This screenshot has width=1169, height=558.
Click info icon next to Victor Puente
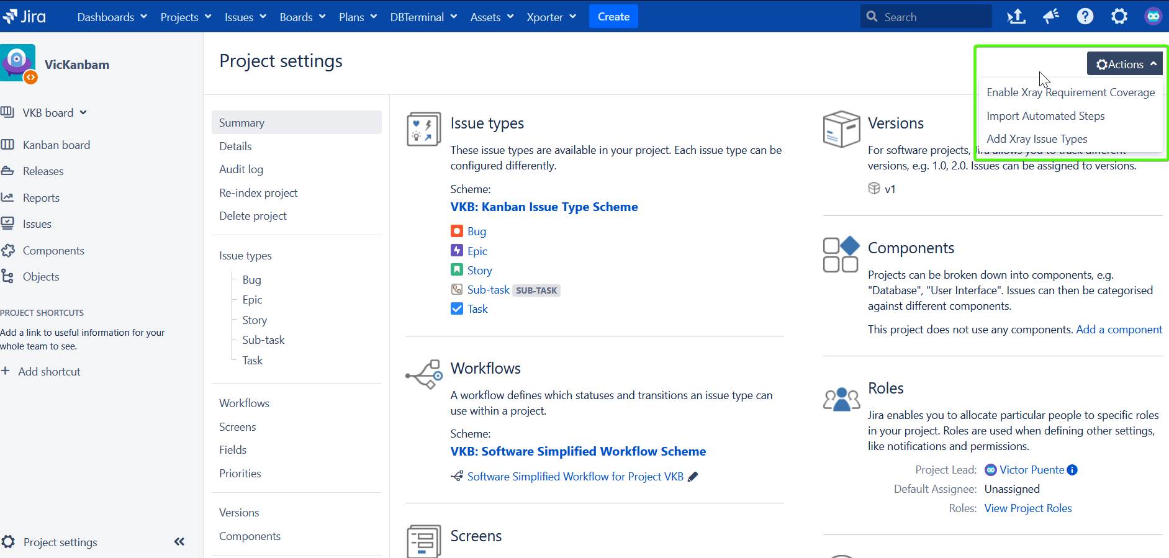[1072, 470]
